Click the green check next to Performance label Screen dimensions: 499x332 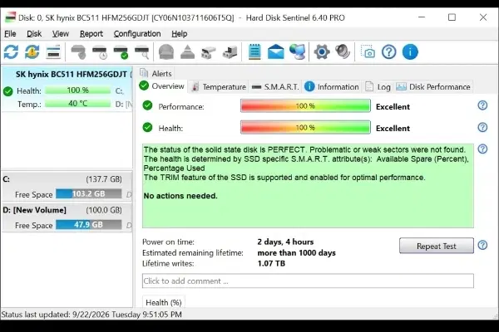147,105
